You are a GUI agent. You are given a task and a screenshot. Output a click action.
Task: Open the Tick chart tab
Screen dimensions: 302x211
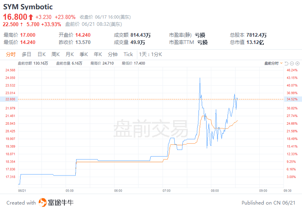[128, 54]
